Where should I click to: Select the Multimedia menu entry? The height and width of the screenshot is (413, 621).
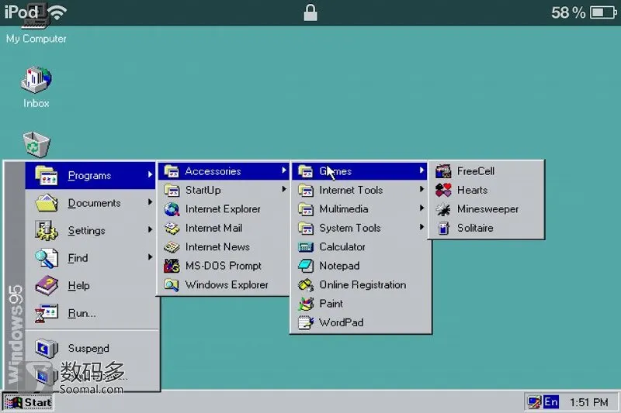[359, 209]
